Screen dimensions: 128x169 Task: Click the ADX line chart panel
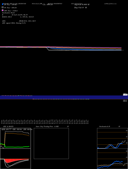point(15,138)
